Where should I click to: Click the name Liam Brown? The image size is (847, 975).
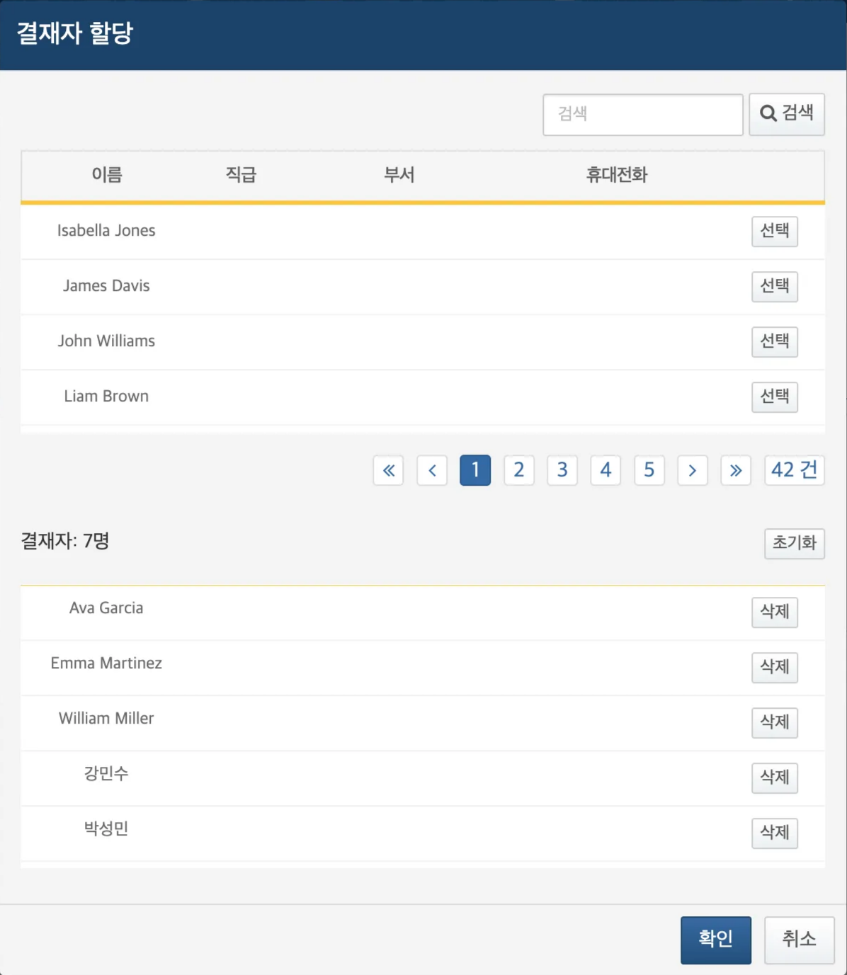[x=106, y=397]
